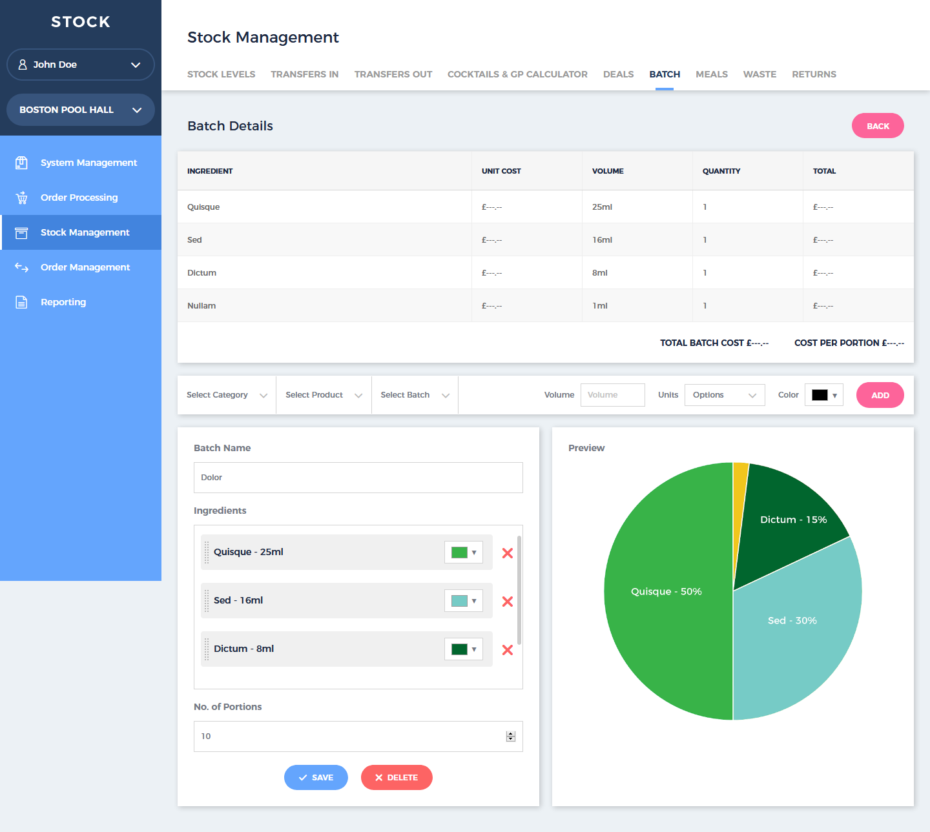Click the System Management sidebar icon
The width and height of the screenshot is (930, 832).
pos(21,163)
